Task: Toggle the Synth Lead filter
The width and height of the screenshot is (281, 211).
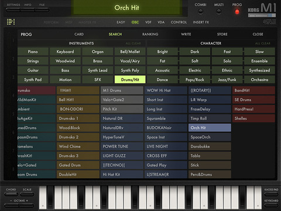Action: click(98, 70)
